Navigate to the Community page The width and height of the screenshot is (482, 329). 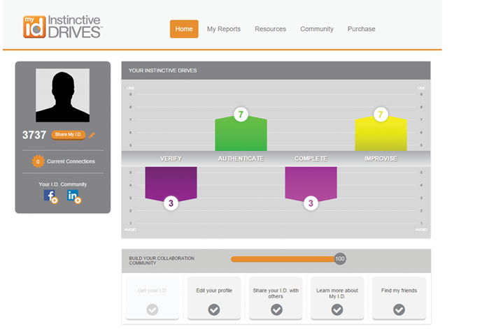317,29
